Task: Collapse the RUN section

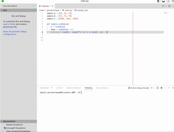Action: pyautogui.click(x=18, y=10)
